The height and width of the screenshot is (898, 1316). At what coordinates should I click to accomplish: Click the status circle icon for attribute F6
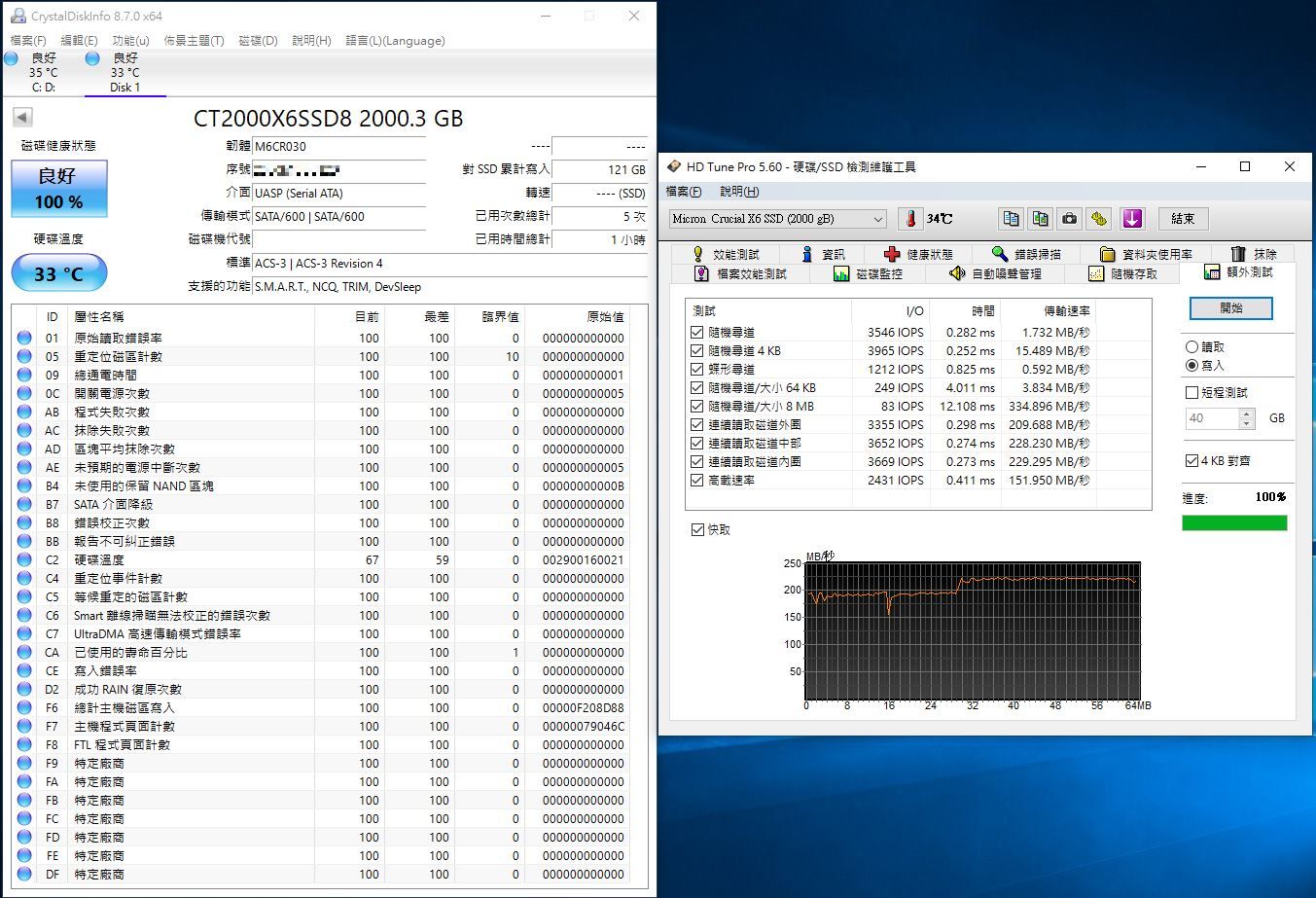point(24,708)
